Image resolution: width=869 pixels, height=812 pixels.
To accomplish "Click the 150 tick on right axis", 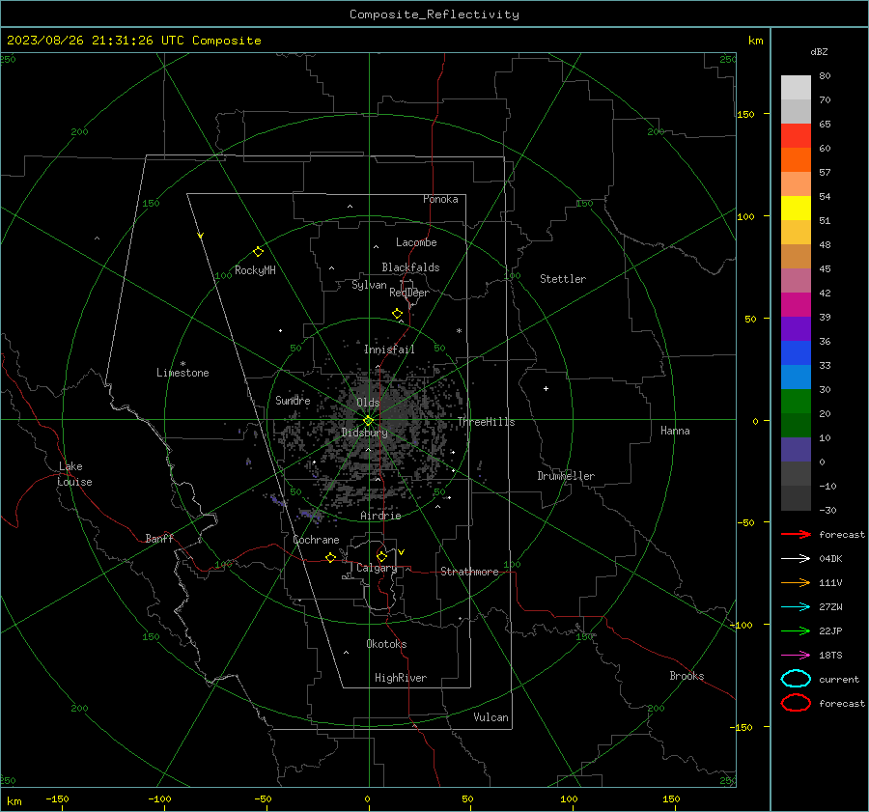I will point(745,114).
